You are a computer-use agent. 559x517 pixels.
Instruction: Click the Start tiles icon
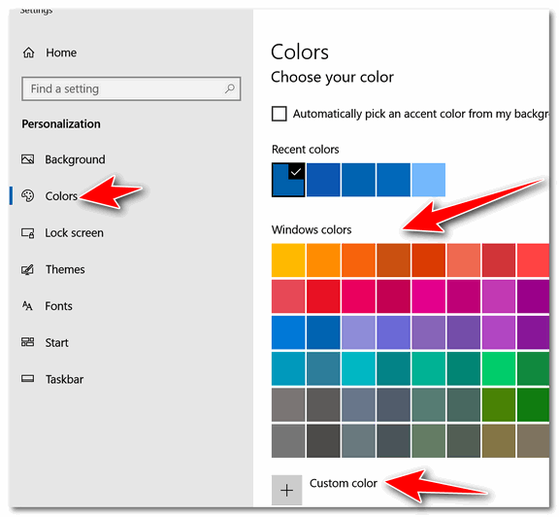click(28, 342)
